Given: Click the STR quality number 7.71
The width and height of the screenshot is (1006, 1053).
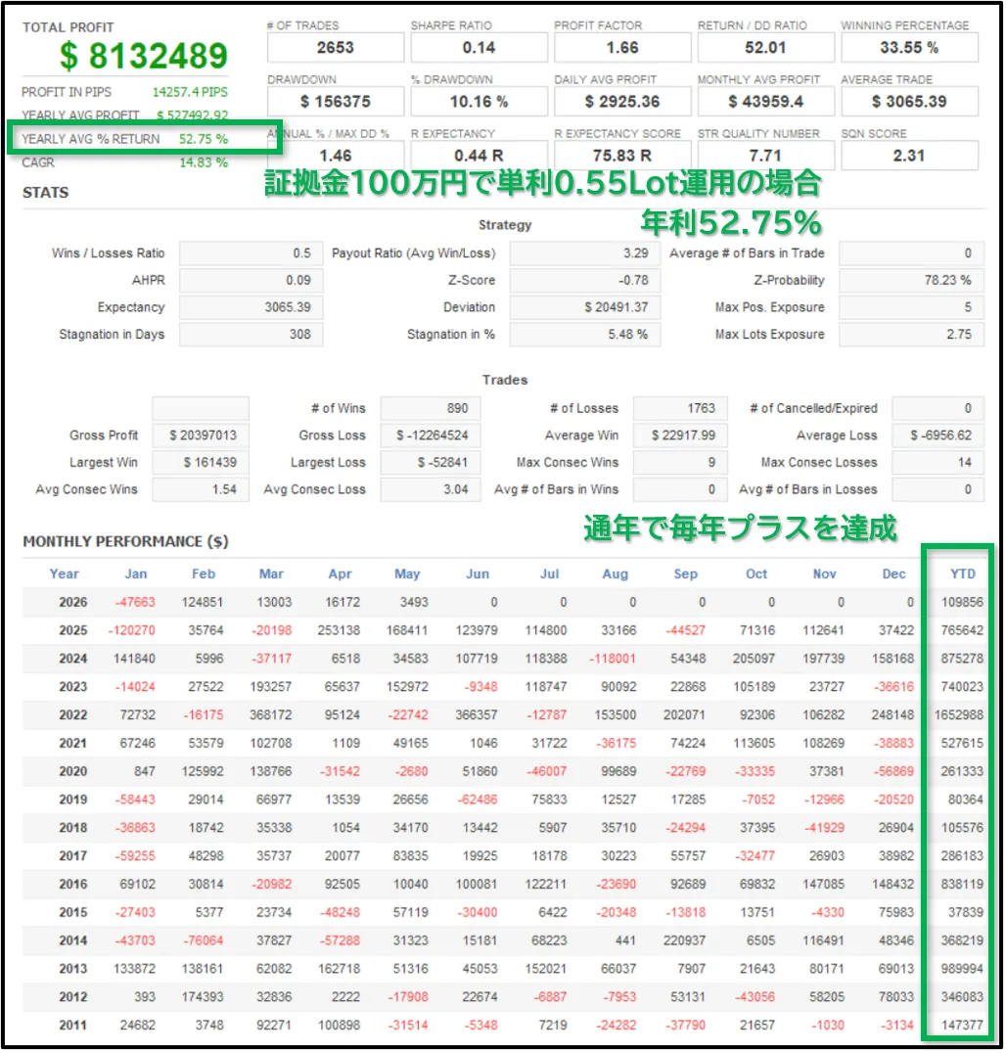Looking at the screenshot, I should (765, 156).
